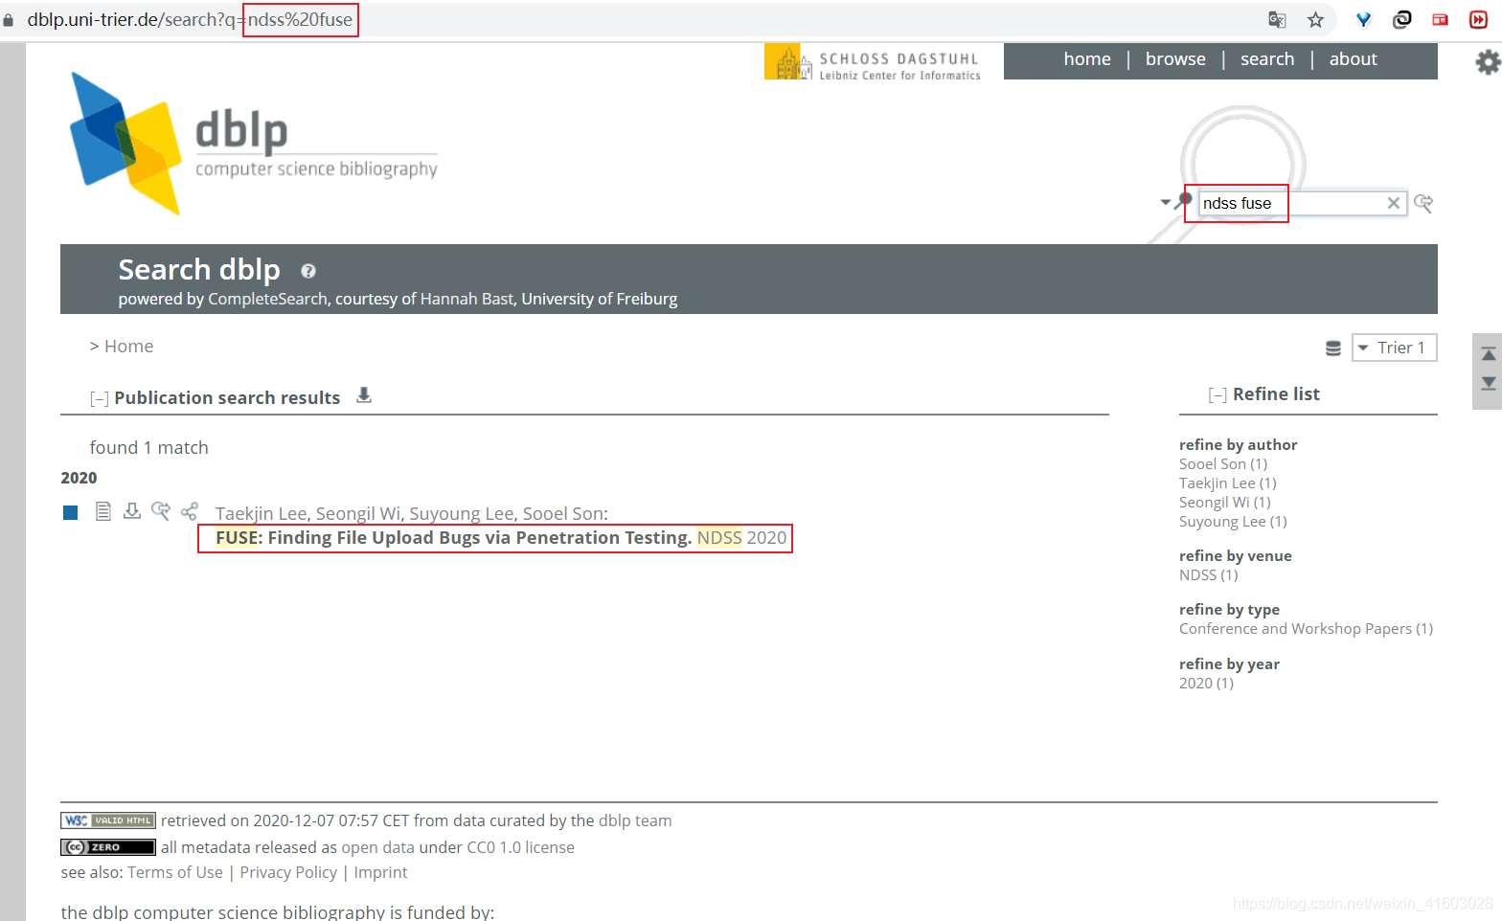Refine by Conference and Workshop Papers
Image resolution: width=1502 pixels, height=921 pixels.
(x=1307, y=629)
